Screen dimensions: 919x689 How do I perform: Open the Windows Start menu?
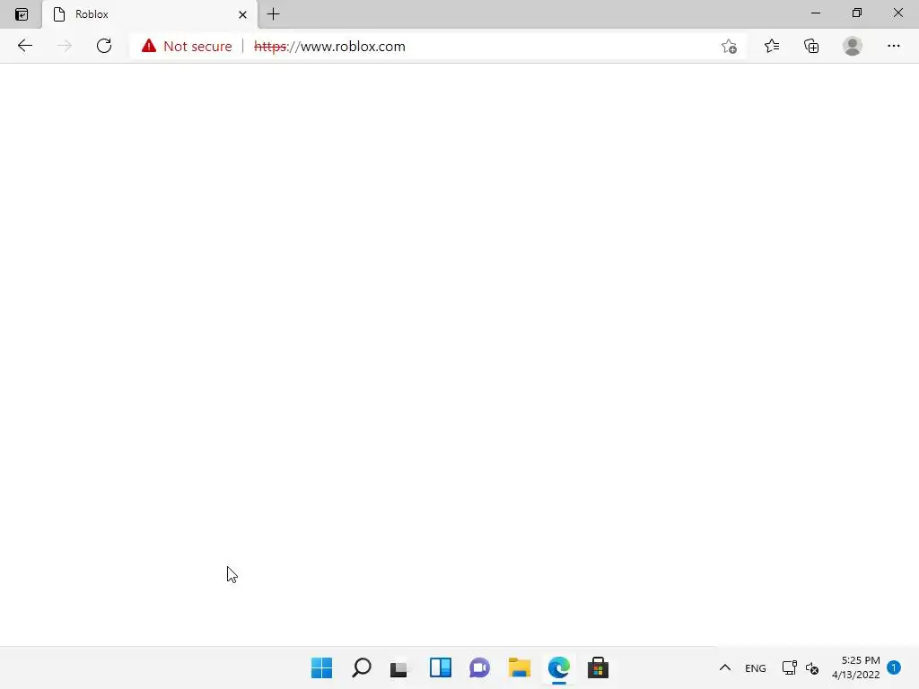(322, 667)
